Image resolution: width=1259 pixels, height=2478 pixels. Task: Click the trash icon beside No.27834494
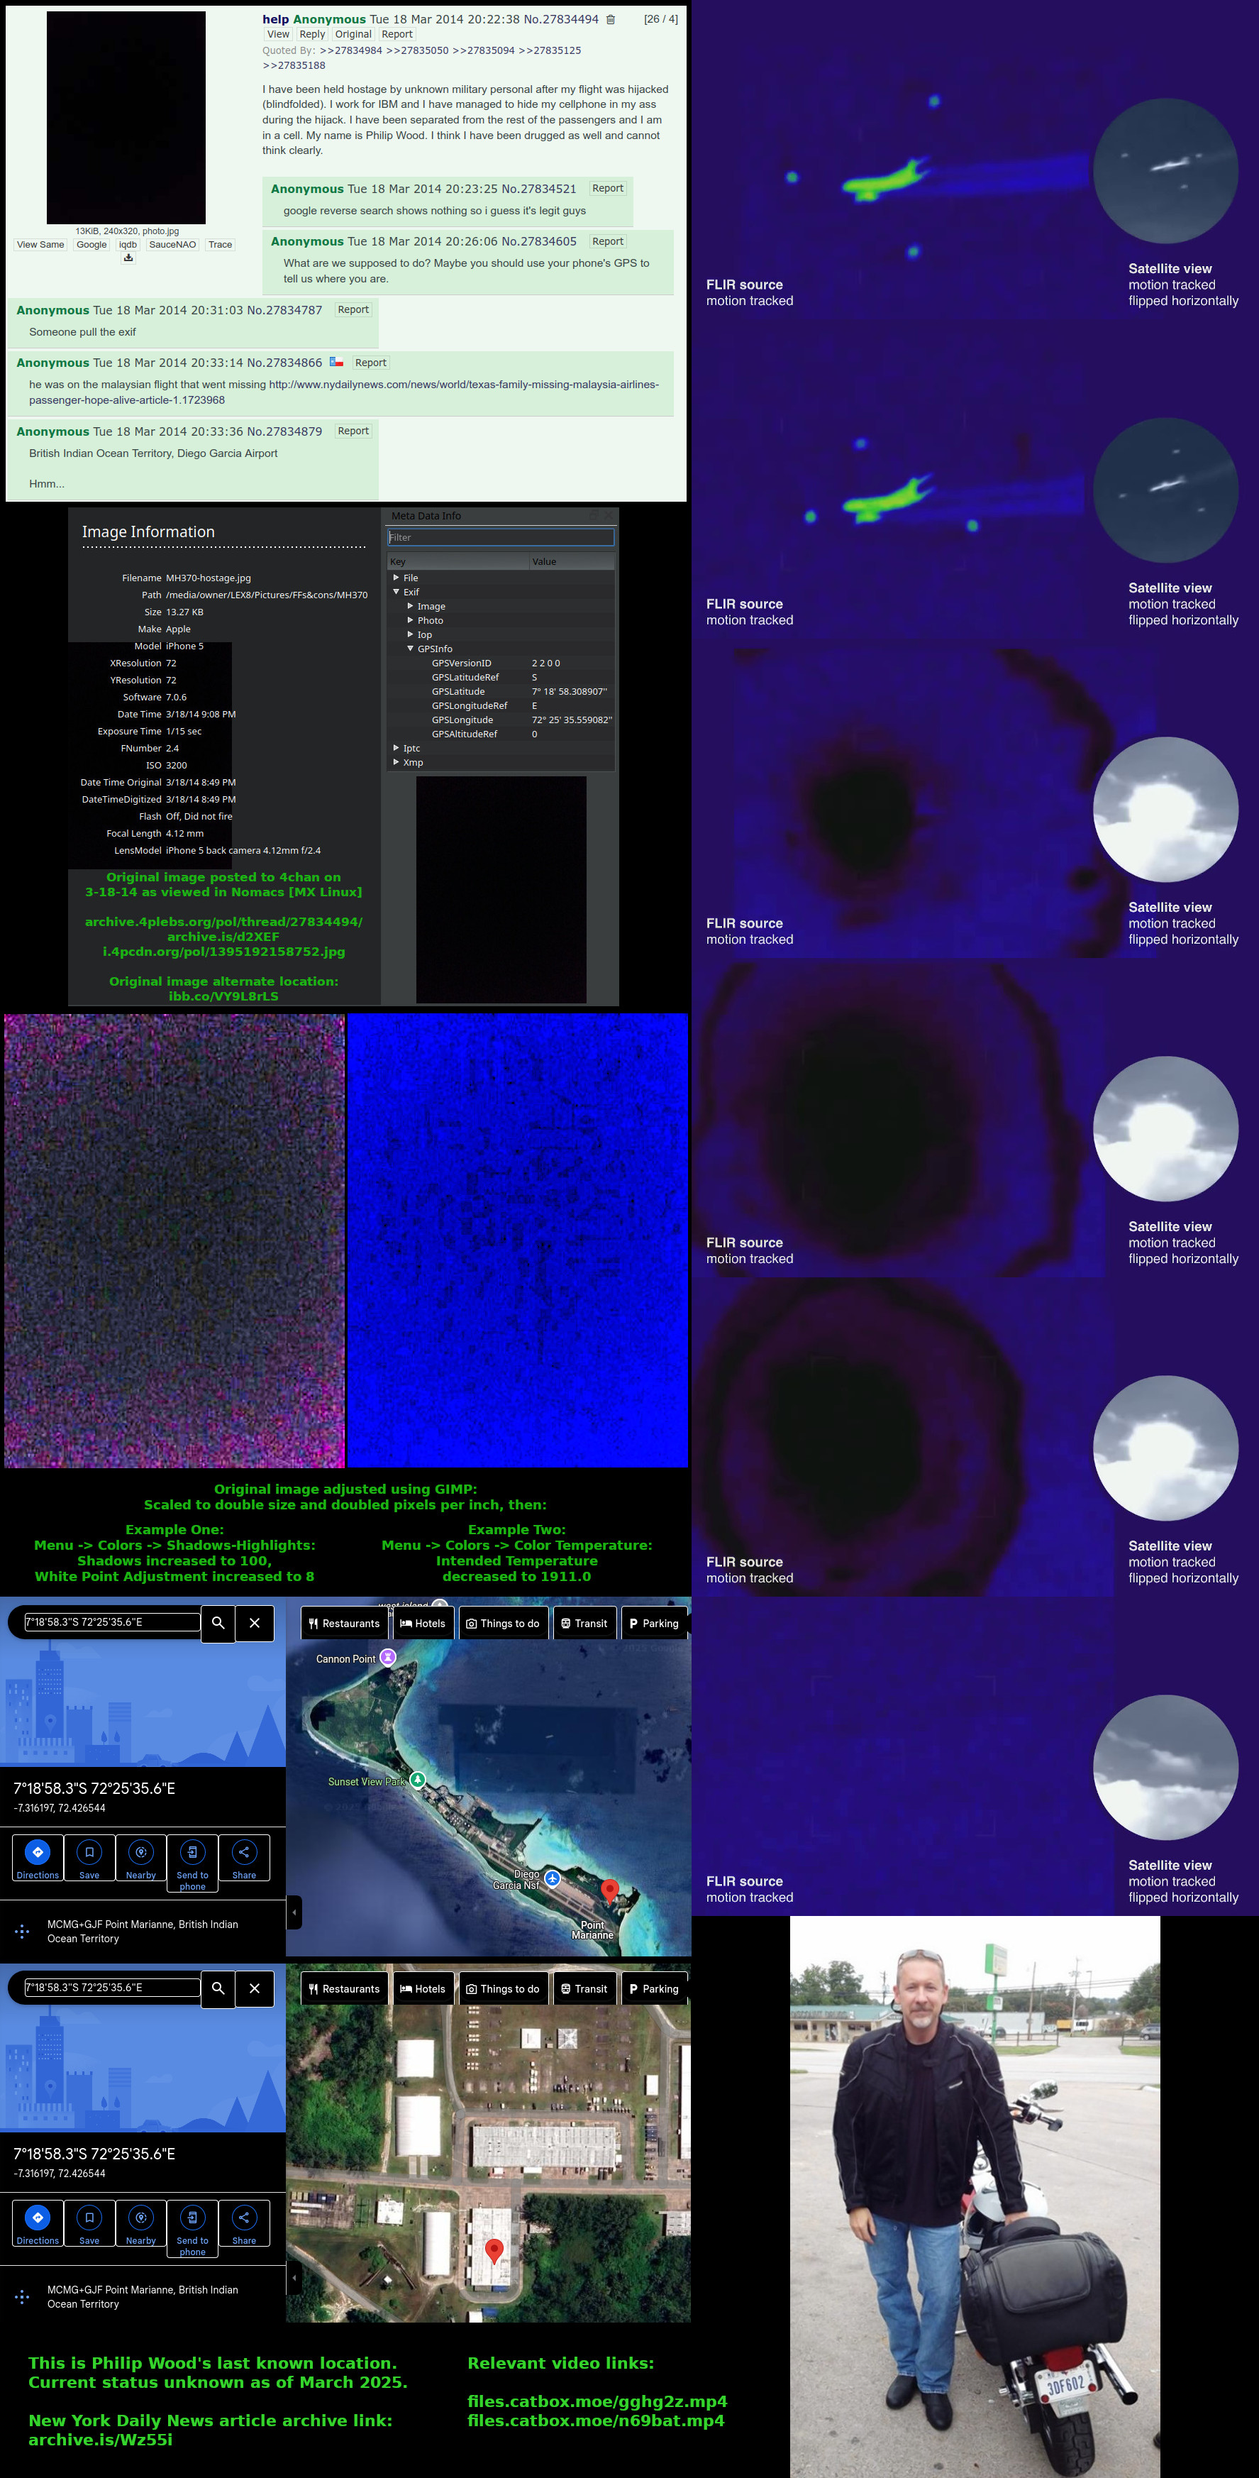(x=610, y=19)
